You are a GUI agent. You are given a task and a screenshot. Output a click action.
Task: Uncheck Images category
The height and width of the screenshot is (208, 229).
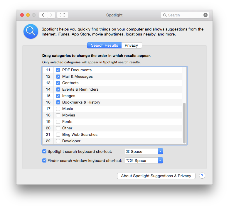(58, 96)
